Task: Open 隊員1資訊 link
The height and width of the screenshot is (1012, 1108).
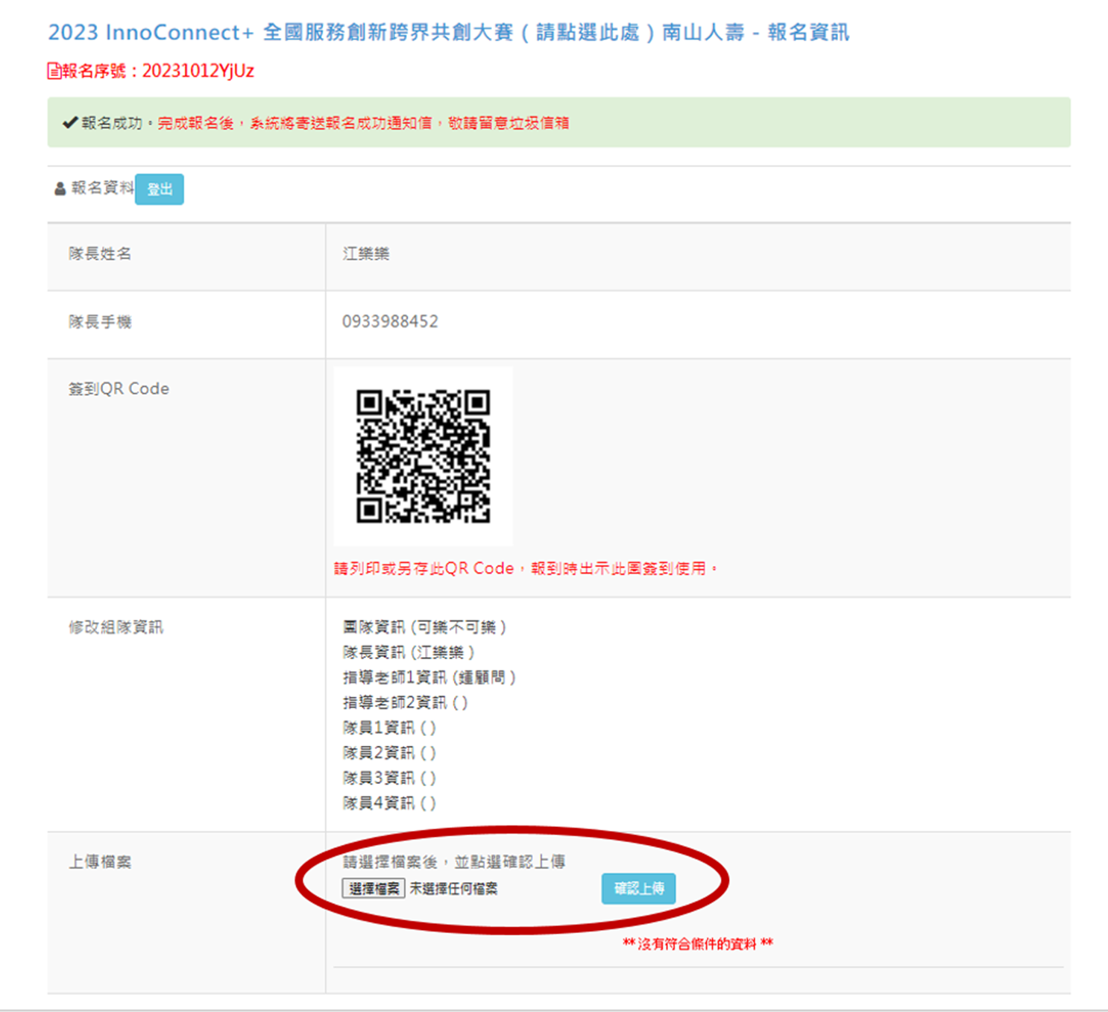Action: (389, 728)
